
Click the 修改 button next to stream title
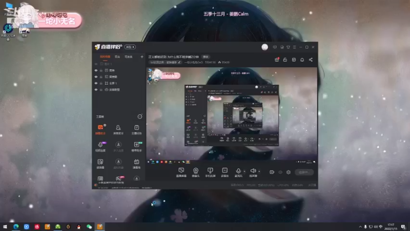coord(206,56)
